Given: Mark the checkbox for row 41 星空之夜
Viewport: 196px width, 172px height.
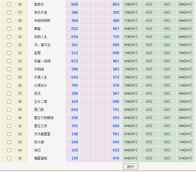Looking at the screenshot, I should tap(9, 126).
